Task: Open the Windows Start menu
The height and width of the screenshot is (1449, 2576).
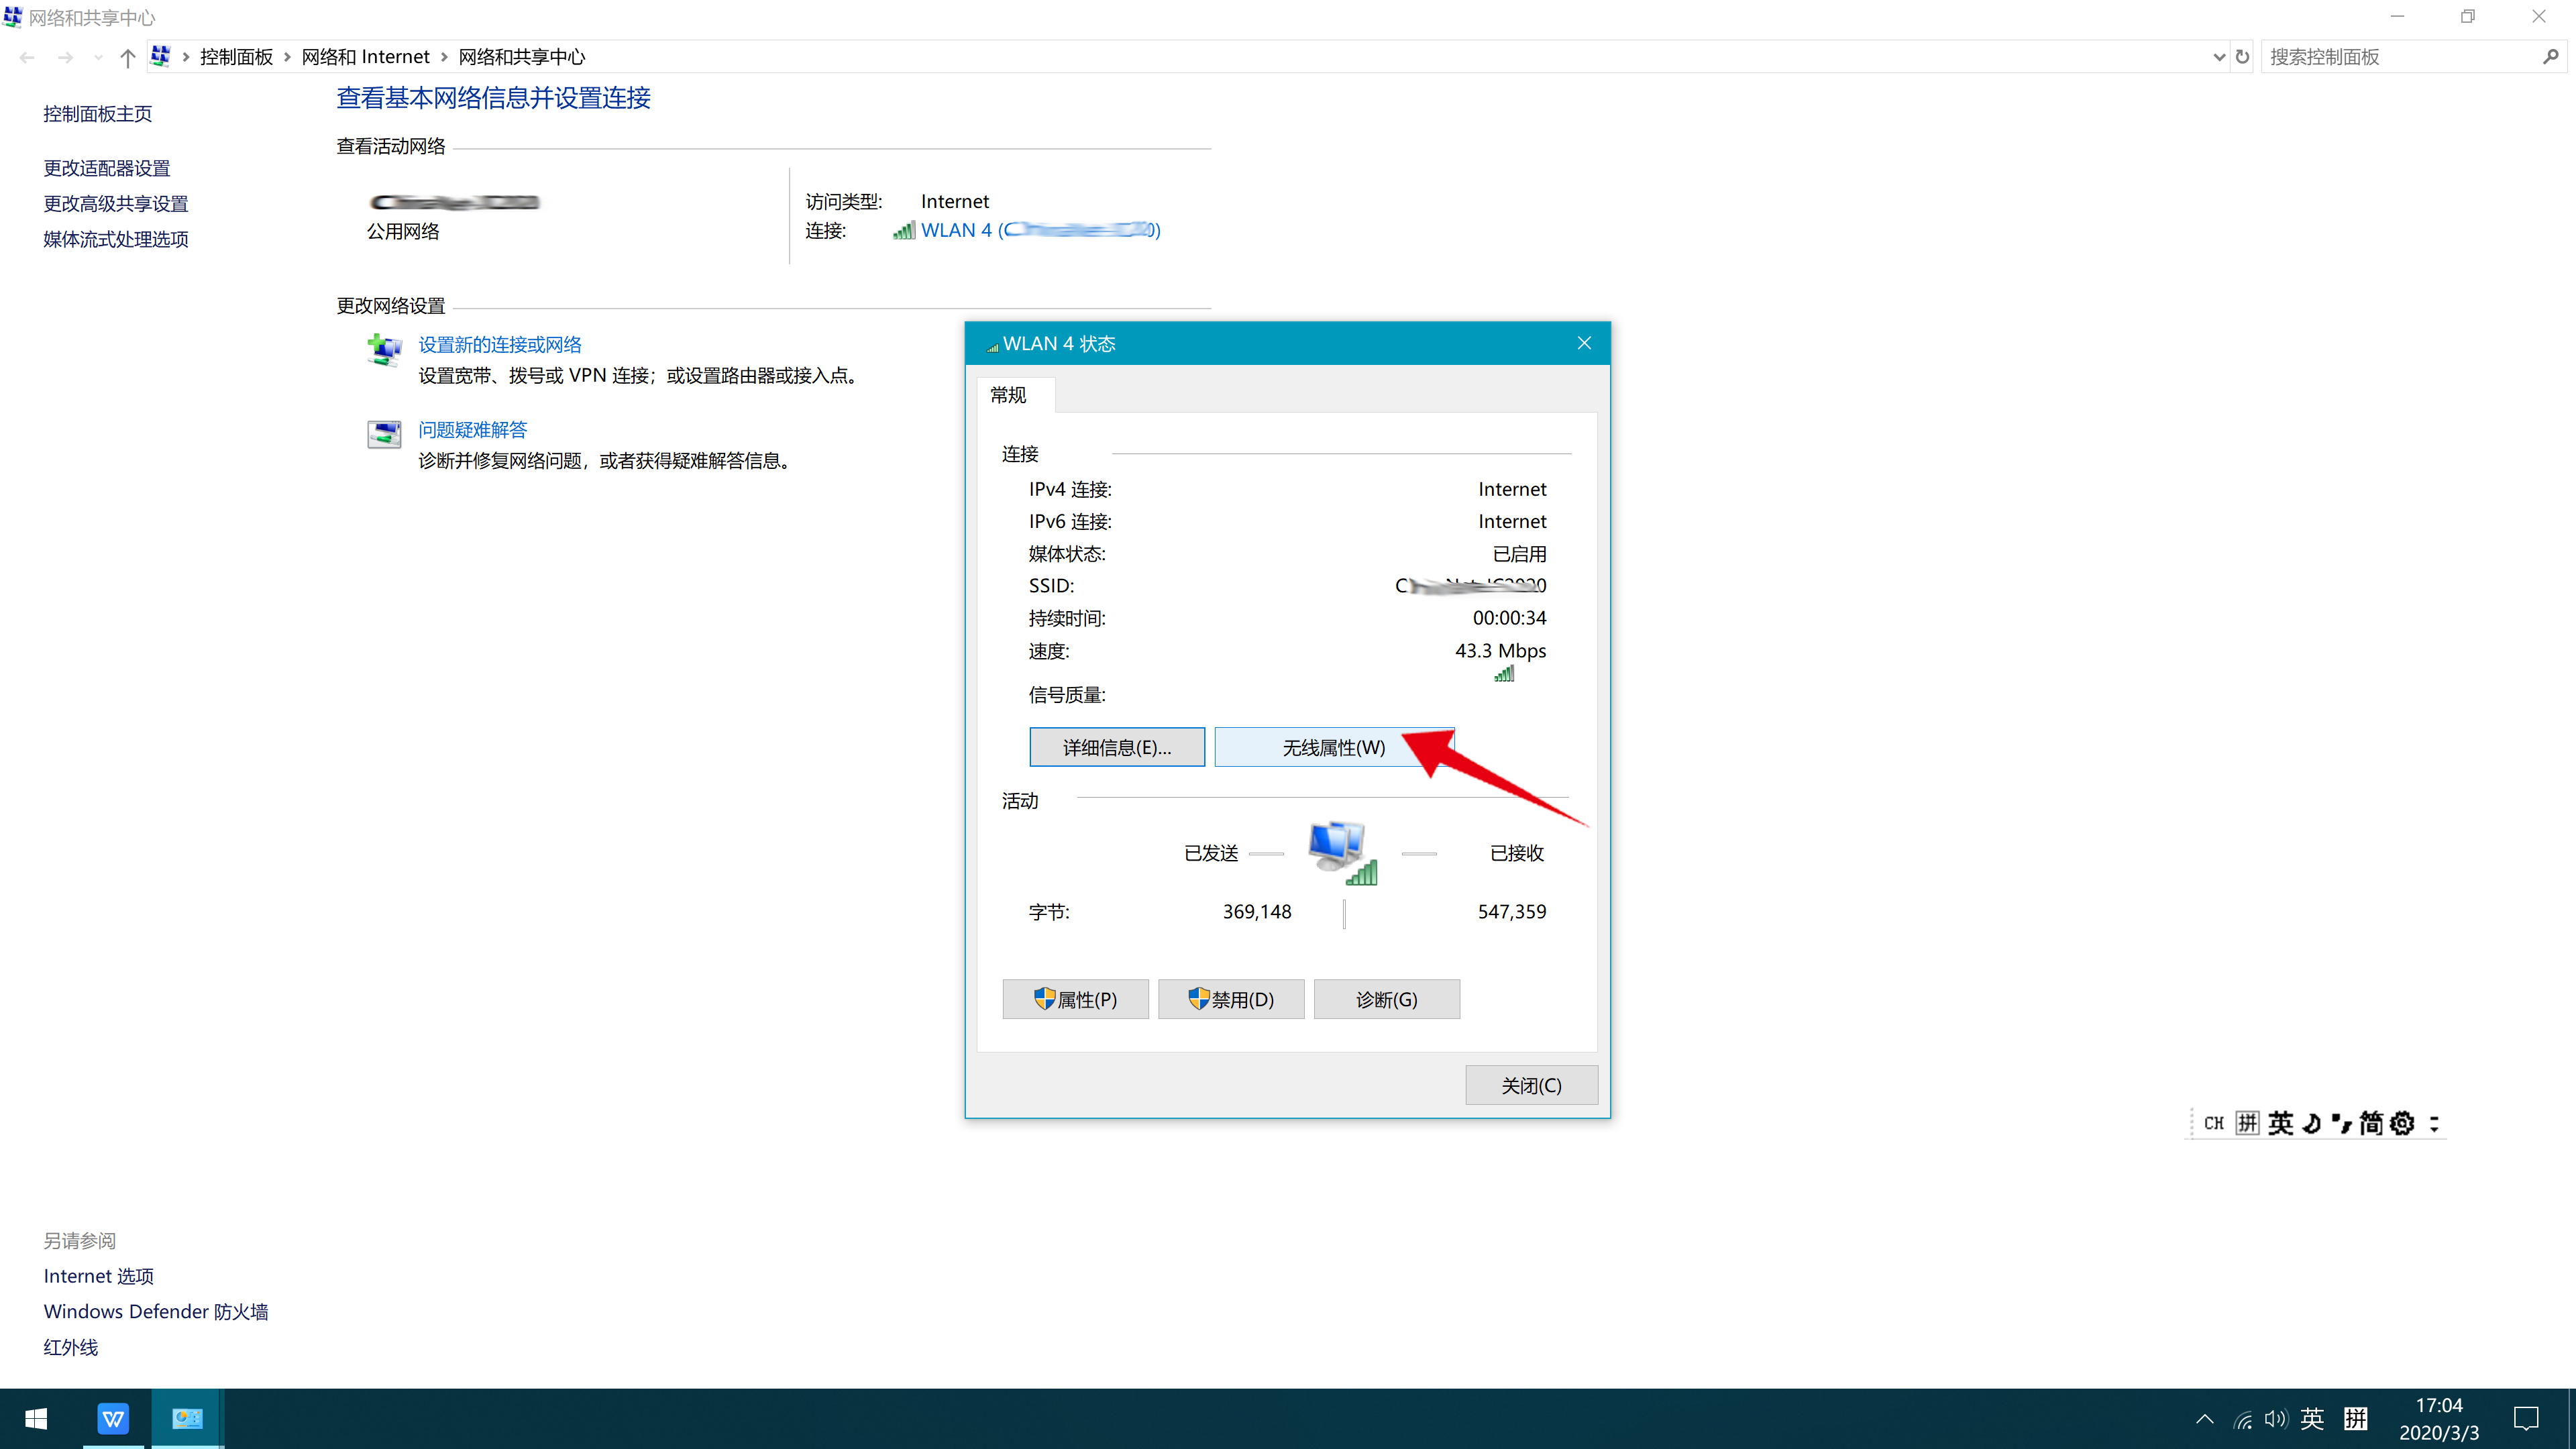Action: tap(36, 1418)
